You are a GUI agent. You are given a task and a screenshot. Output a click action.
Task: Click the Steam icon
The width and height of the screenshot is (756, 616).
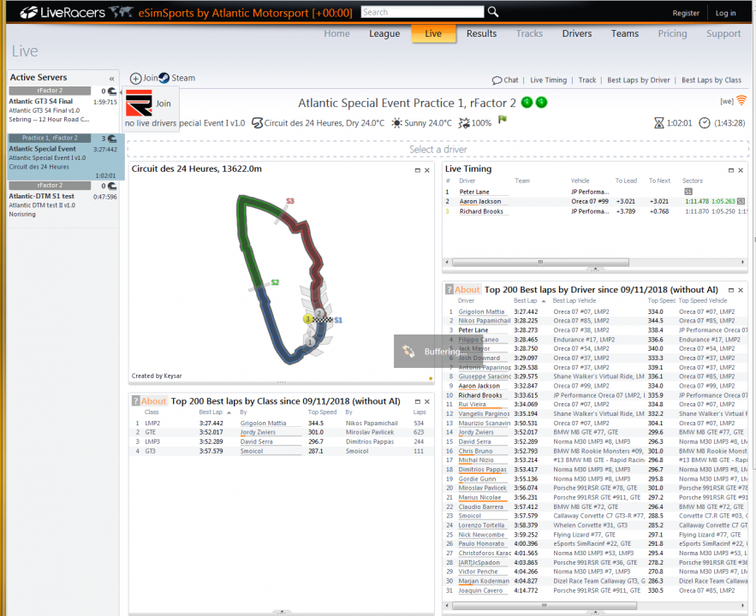164,78
